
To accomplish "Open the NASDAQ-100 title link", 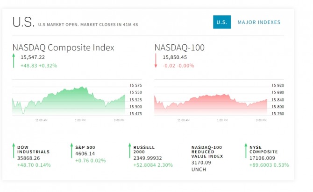I will [x=179, y=48].
